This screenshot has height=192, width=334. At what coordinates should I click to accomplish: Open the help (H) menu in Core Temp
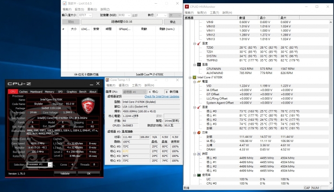149,85
